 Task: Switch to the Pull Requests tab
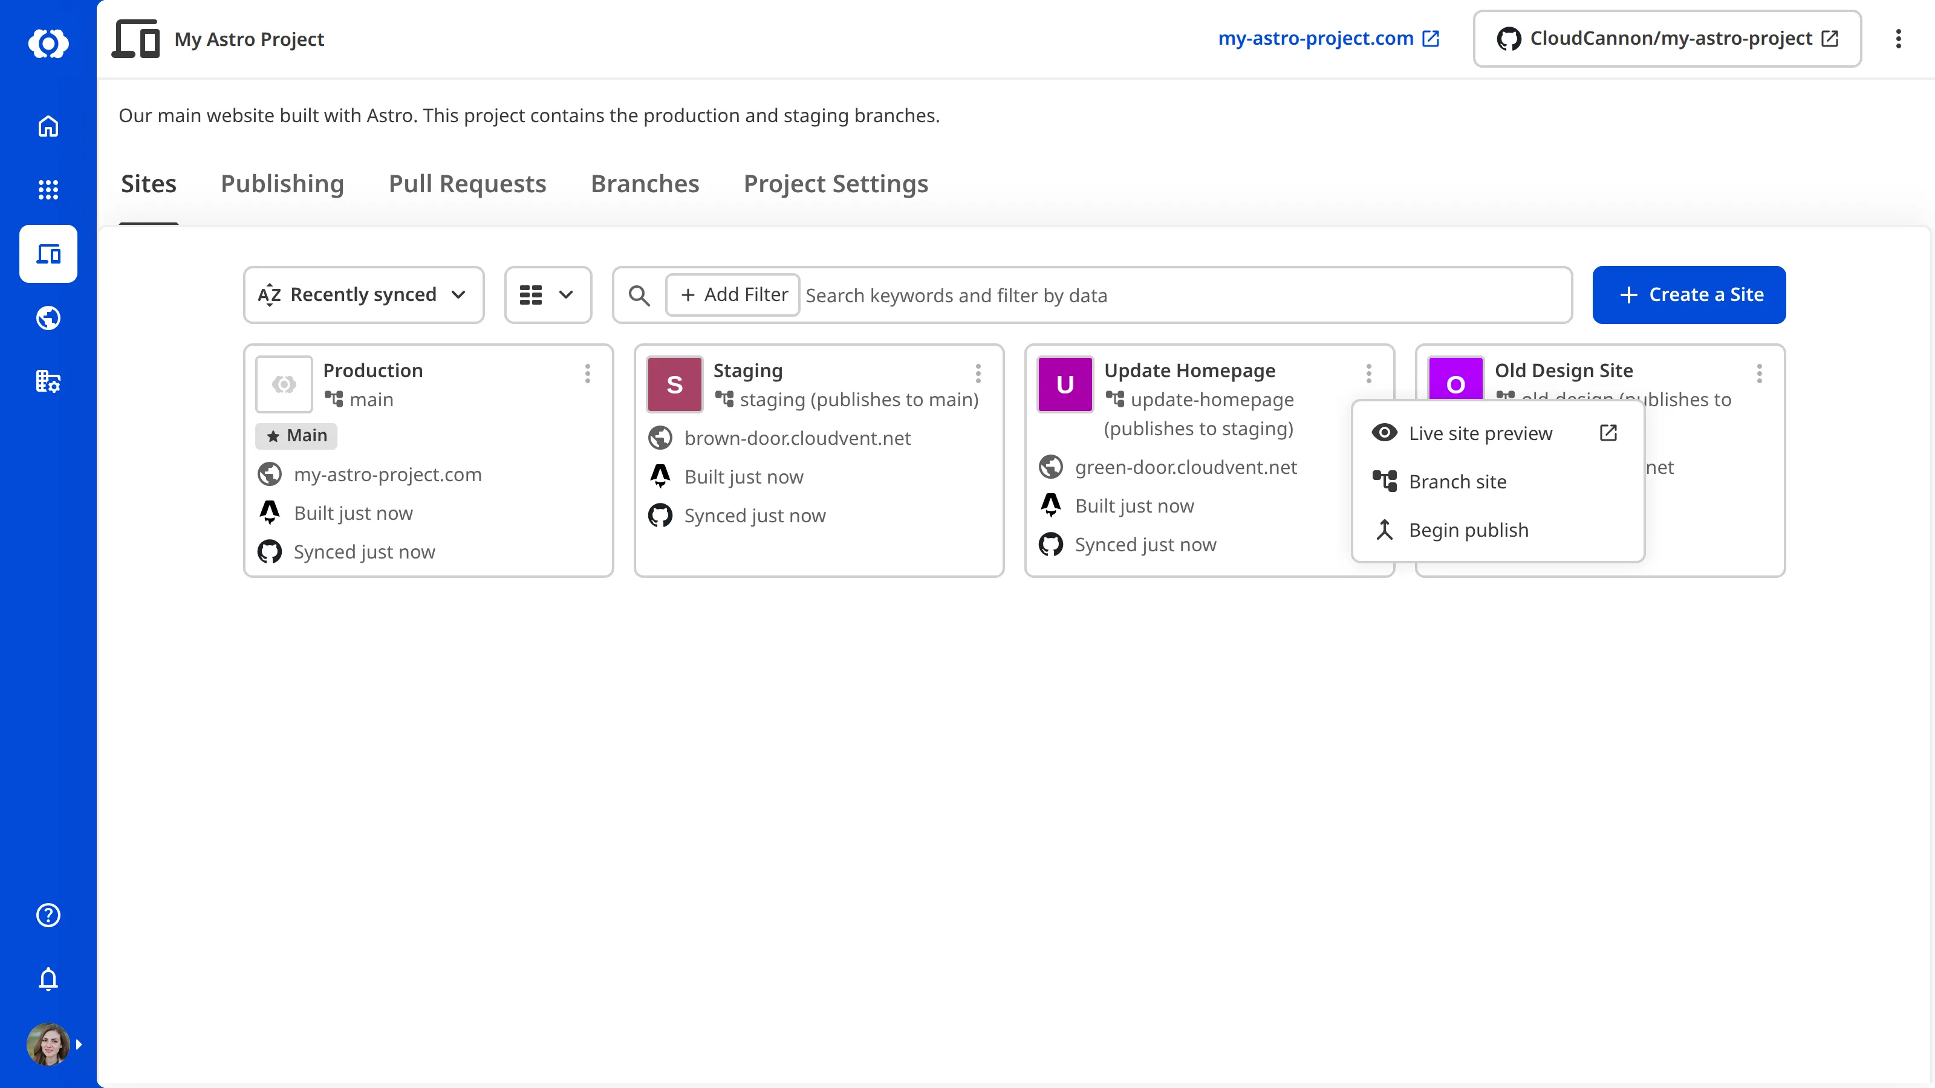[467, 184]
